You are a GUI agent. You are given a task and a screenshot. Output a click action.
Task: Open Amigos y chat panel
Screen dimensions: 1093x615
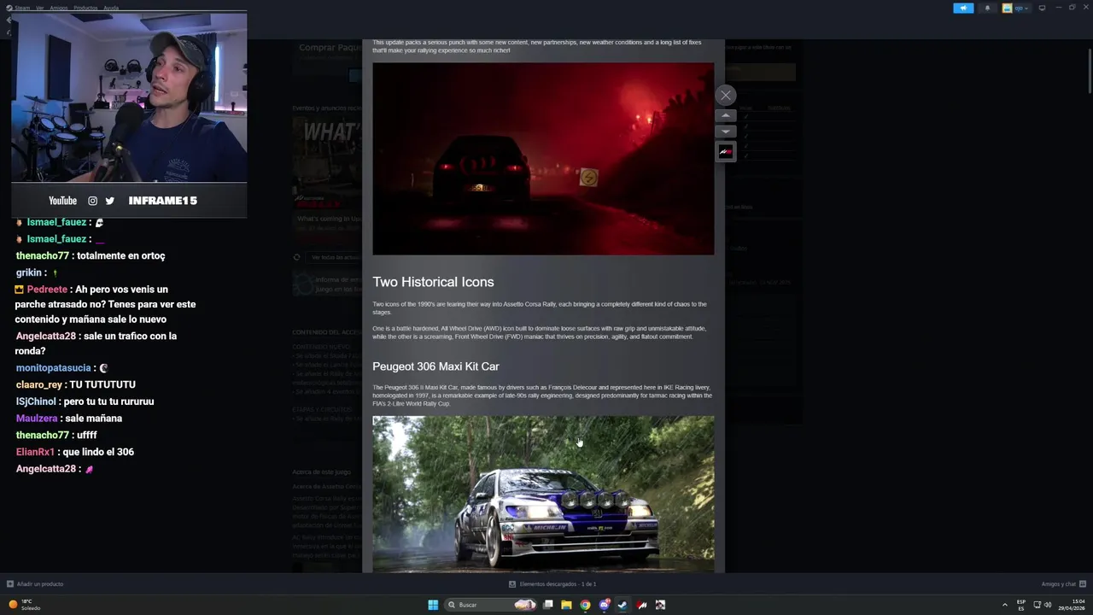click(x=1063, y=584)
